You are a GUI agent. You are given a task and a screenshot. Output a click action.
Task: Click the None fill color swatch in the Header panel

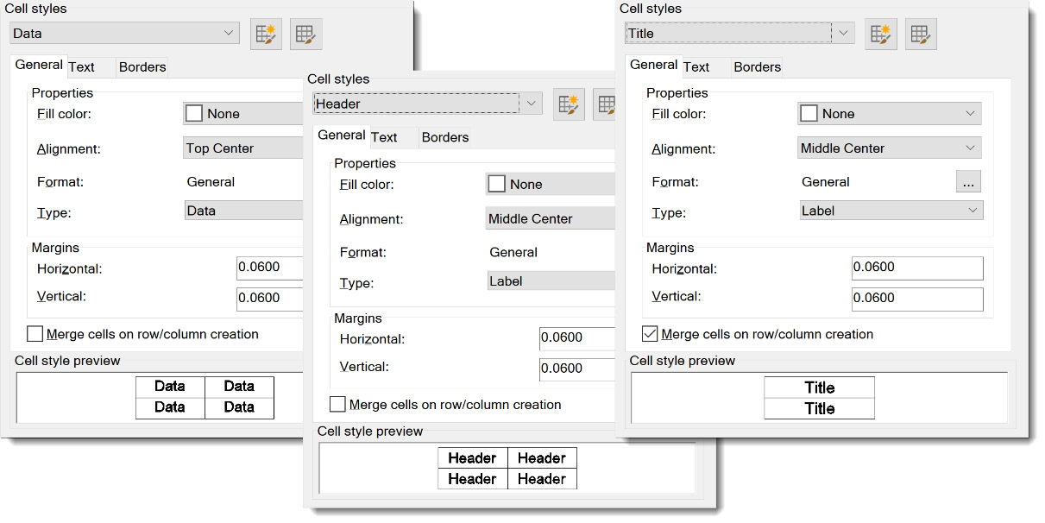pos(497,184)
